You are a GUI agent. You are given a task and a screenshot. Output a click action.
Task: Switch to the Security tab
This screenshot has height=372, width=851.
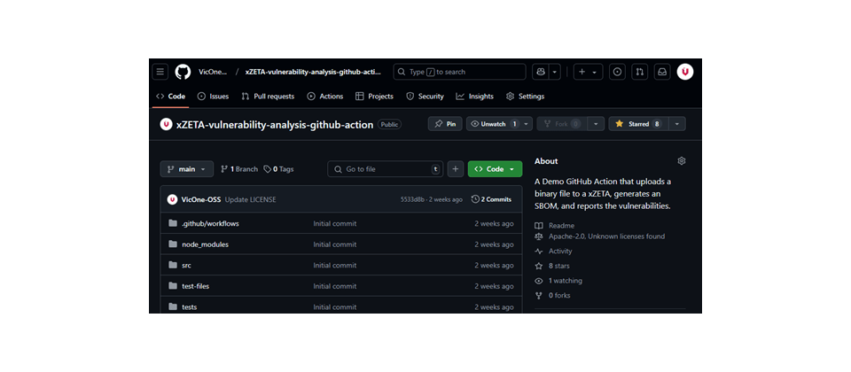click(x=425, y=96)
